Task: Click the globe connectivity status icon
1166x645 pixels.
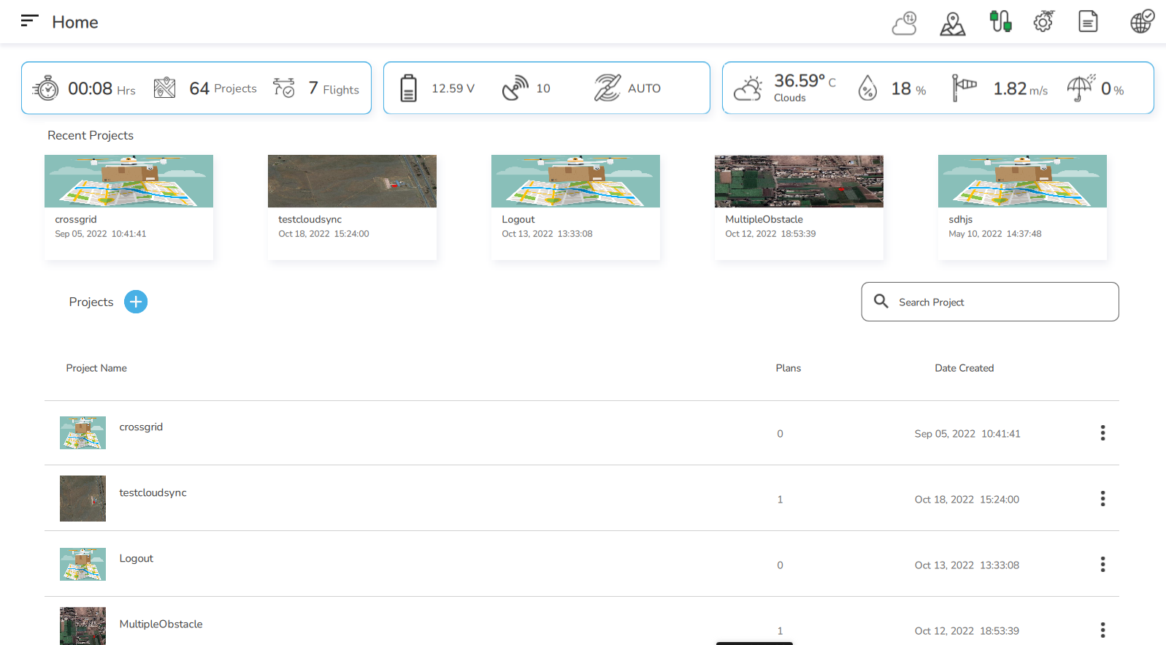Action: pyautogui.click(x=1142, y=22)
